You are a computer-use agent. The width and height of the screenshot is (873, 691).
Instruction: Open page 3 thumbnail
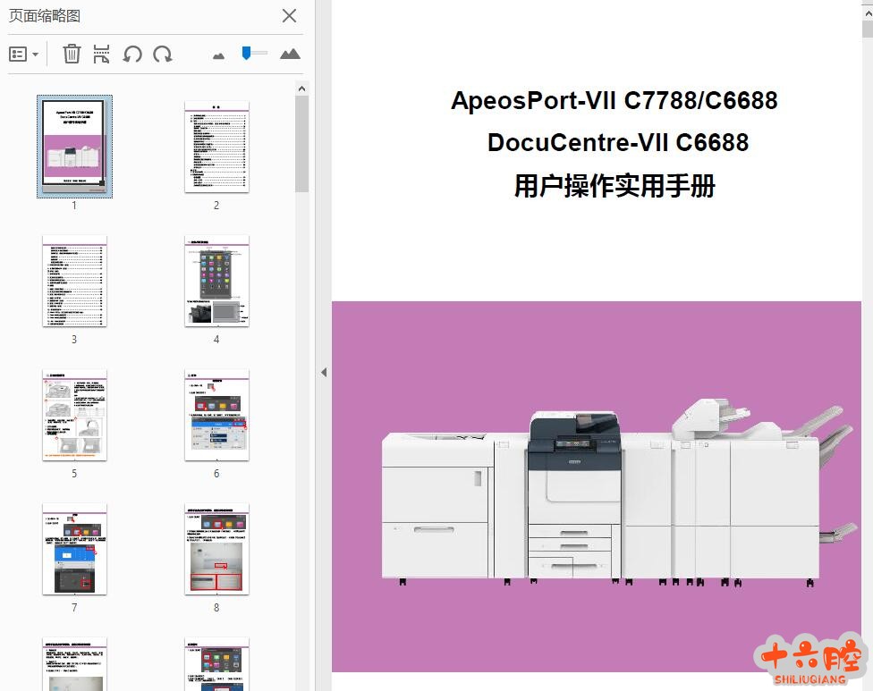(x=74, y=281)
